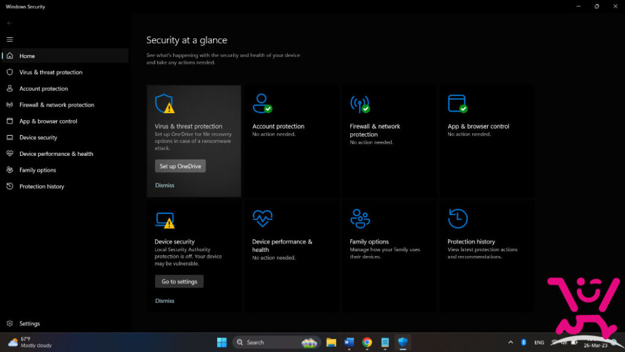
Task: Click the Device performance & health card title
Action: pyautogui.click(x=282, y=246)
